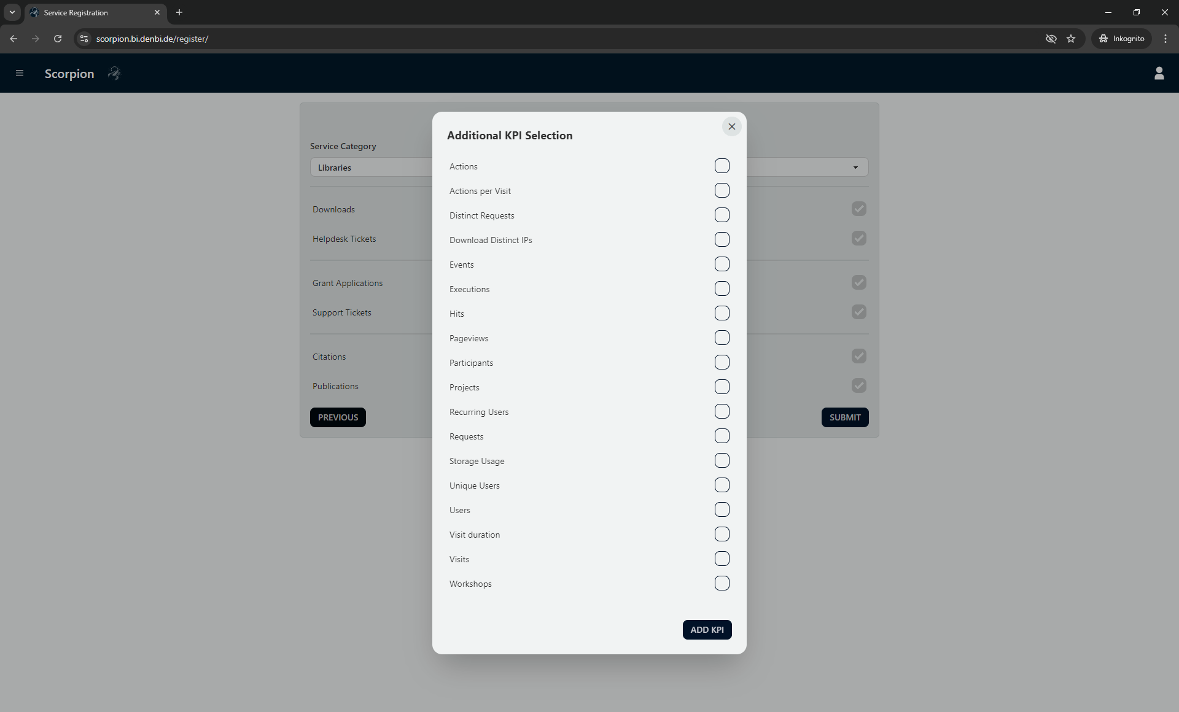Tick the Distinct Requests checkbox
Image resolution: width=1179 pixels, height=712 pixels.
tap(722, 215)
